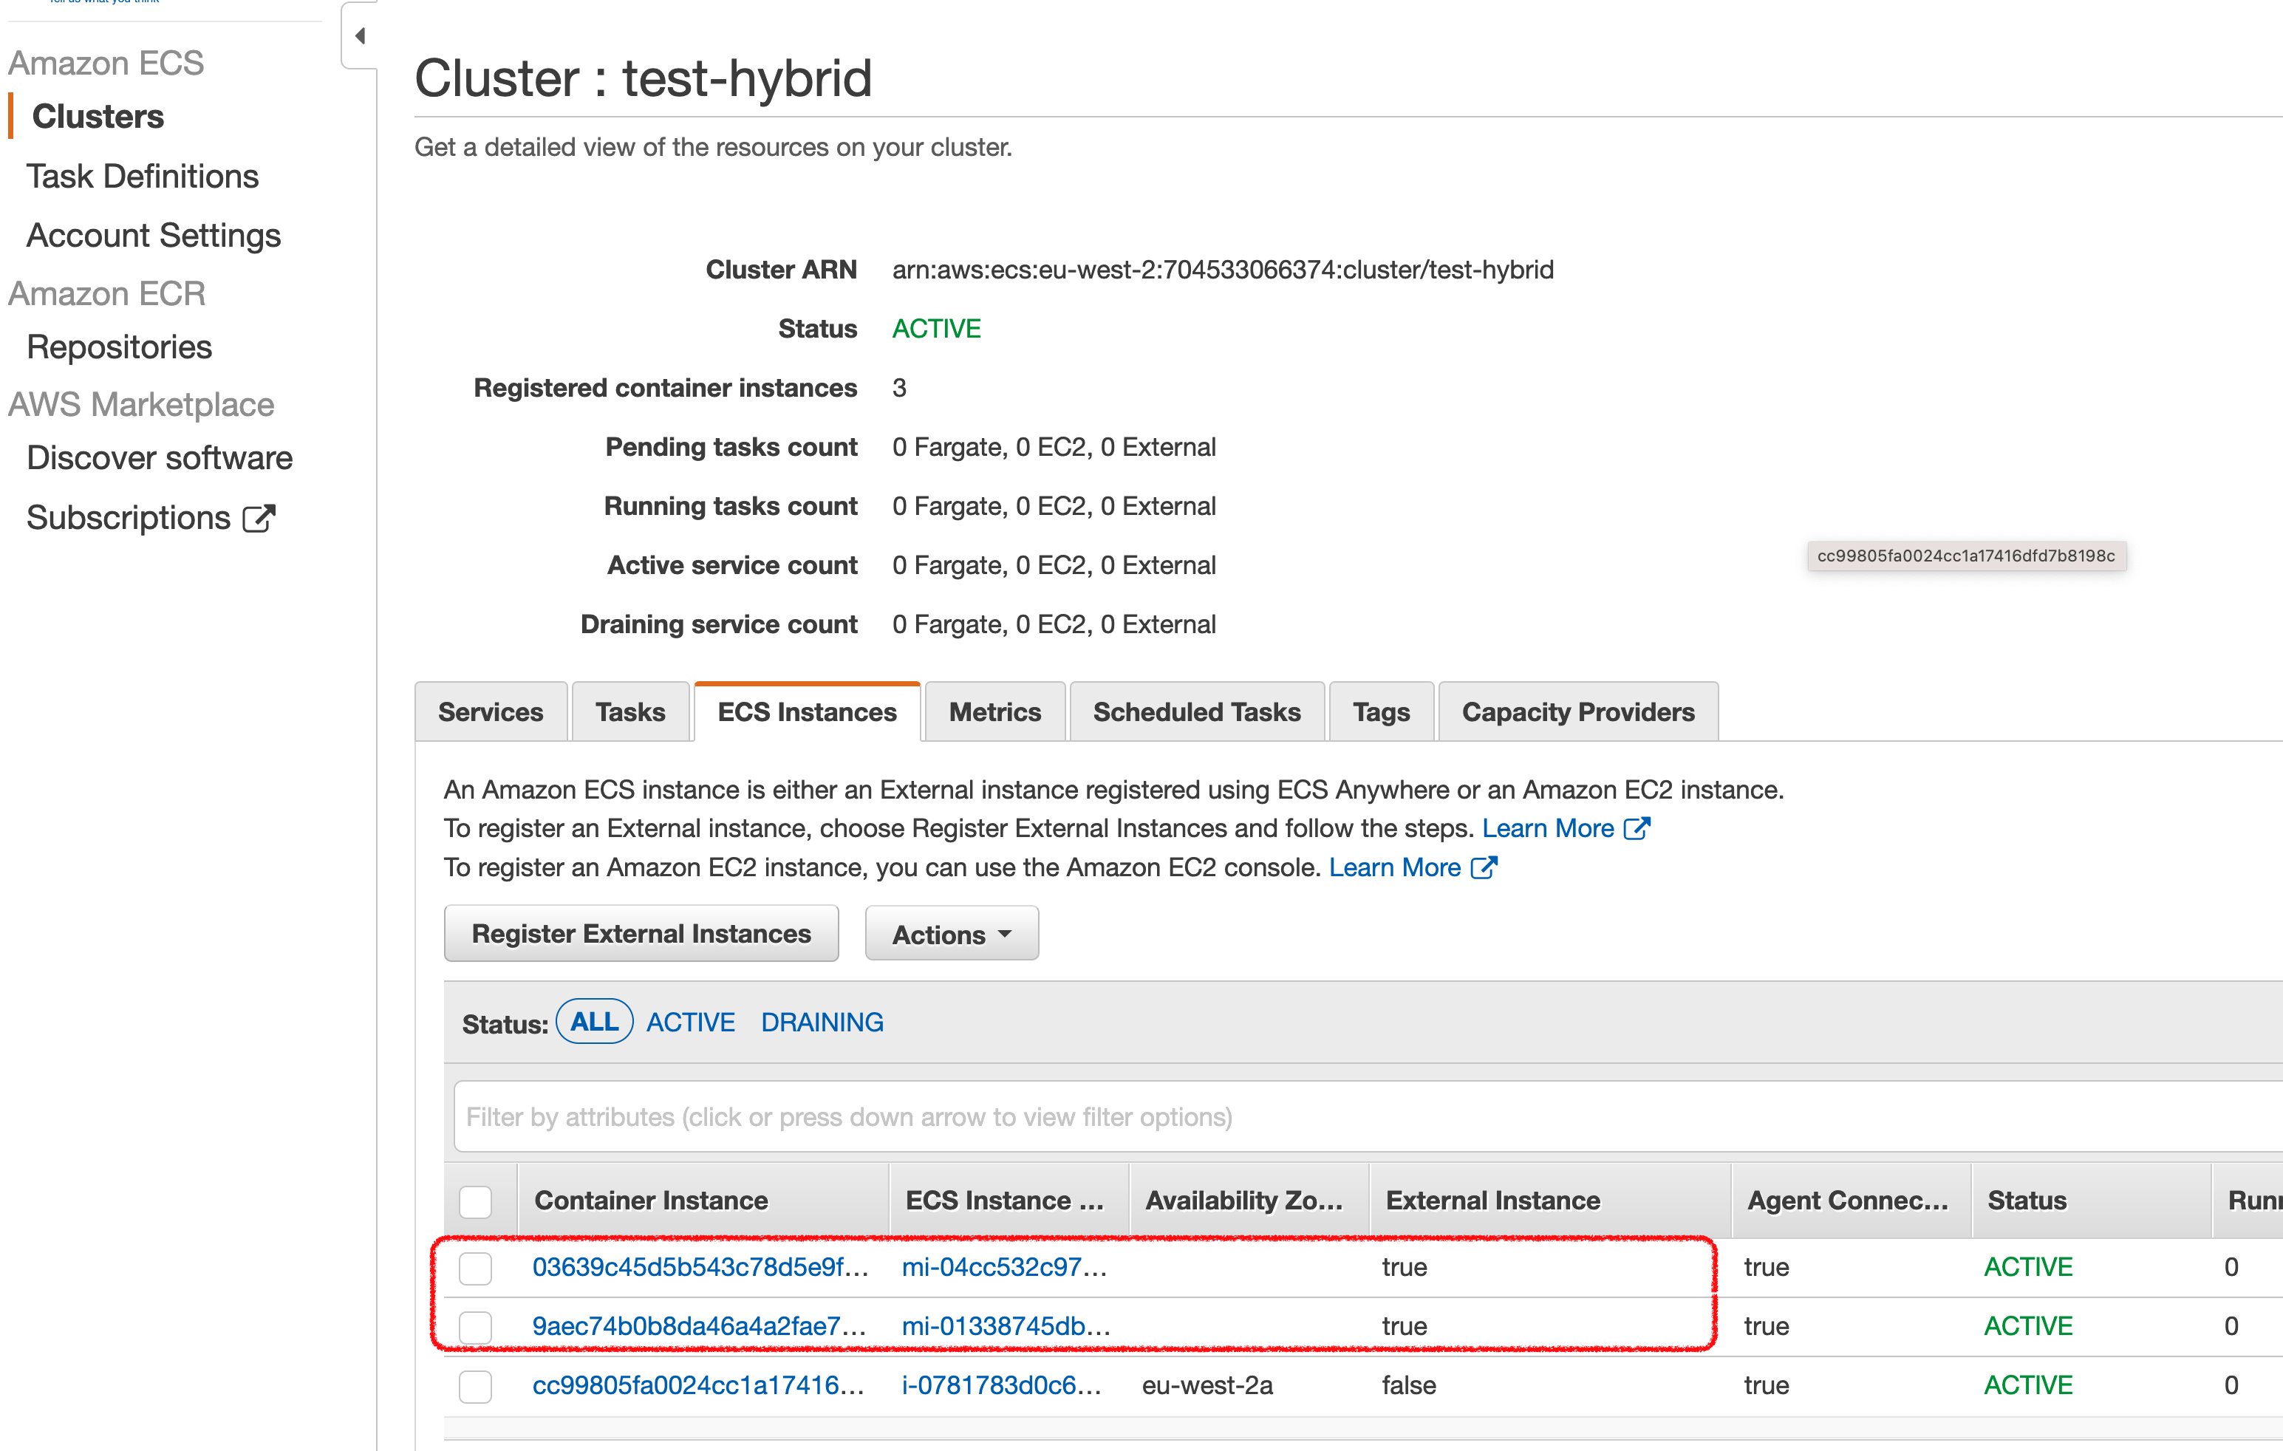
Task: Open the Scheduled Tasks tab
Action: coord(1196,711)
